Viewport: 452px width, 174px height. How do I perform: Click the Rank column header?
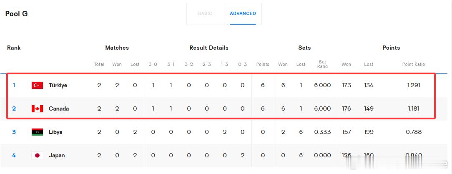[x=14, y=48]
